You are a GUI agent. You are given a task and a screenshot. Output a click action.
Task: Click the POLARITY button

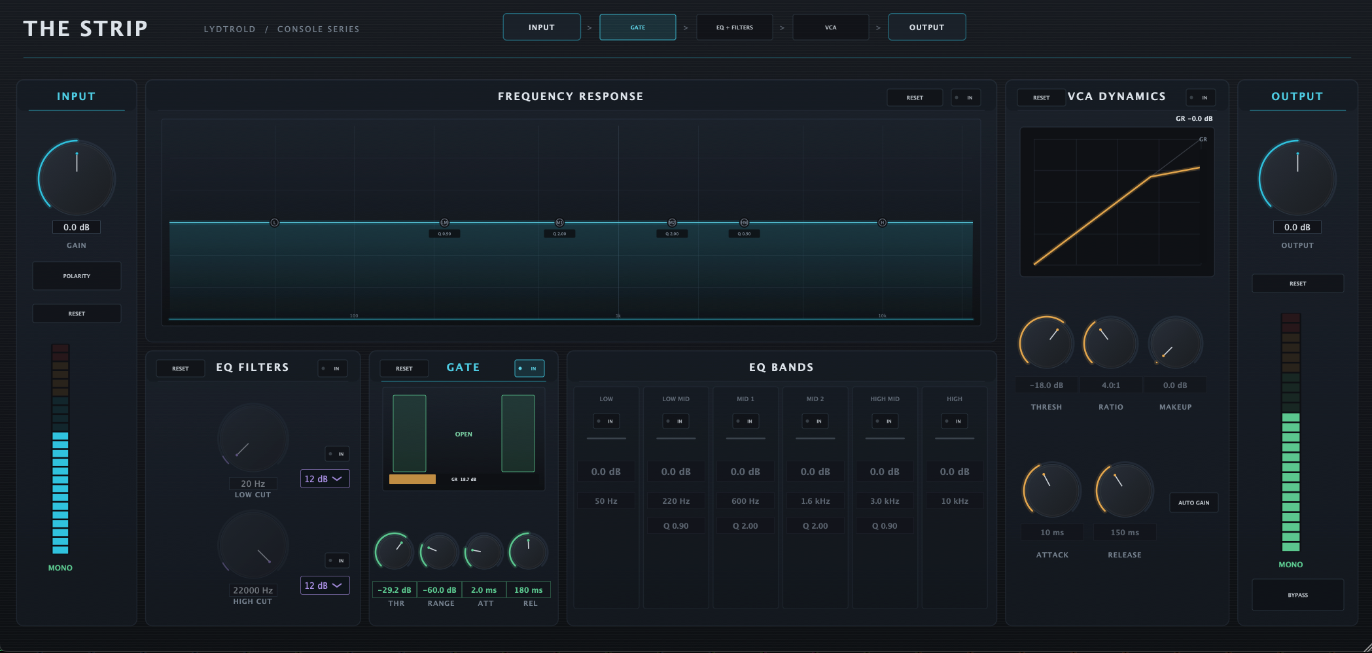pos(77,276)
